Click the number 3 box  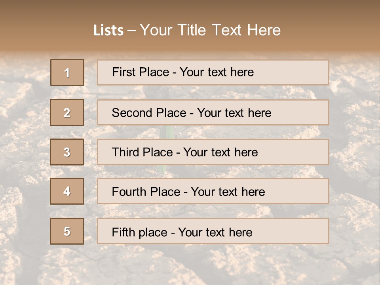click(x=67, y=152)
